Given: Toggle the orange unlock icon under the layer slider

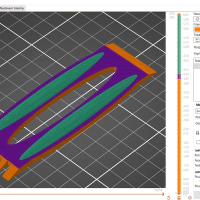Looking at the screenshot, I should coord(179,198).
